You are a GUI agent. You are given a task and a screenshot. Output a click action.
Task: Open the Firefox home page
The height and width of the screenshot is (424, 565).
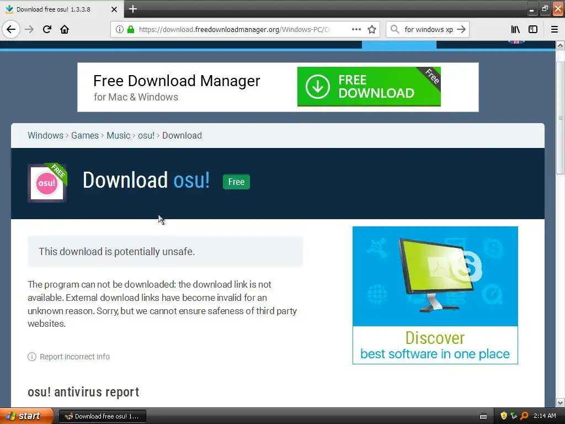coord(65,29)
